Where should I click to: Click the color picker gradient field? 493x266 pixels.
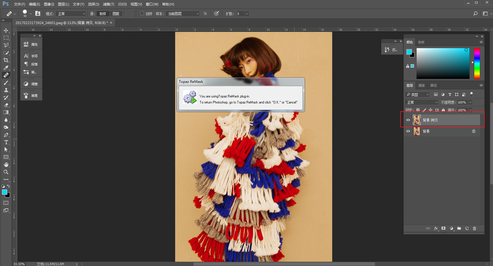coord(443,63)
